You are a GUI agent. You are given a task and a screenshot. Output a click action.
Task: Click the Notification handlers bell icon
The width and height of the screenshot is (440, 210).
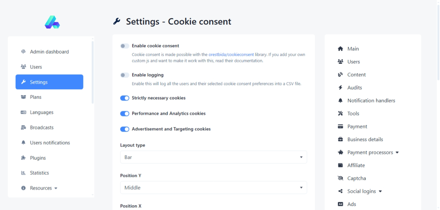coord(340,101)
